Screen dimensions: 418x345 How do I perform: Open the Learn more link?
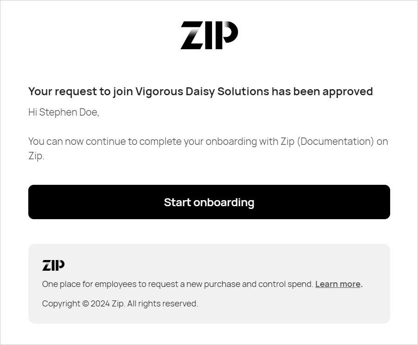coord(338,284)
